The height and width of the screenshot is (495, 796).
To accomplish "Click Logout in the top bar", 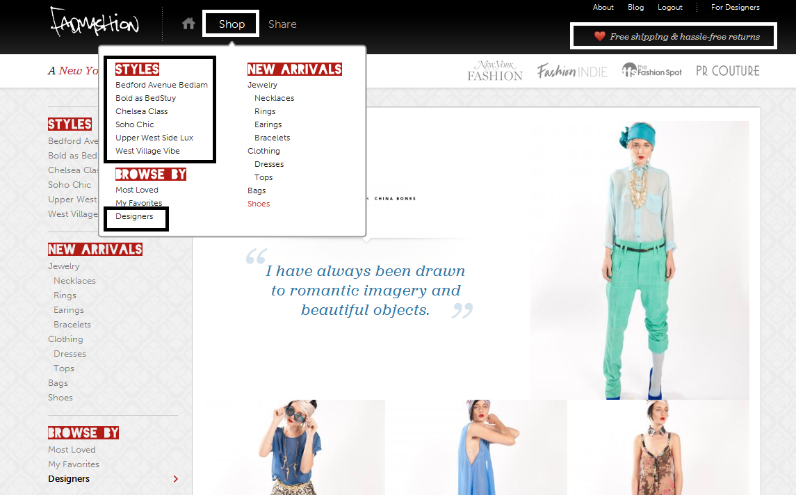I will pos(670,7).
